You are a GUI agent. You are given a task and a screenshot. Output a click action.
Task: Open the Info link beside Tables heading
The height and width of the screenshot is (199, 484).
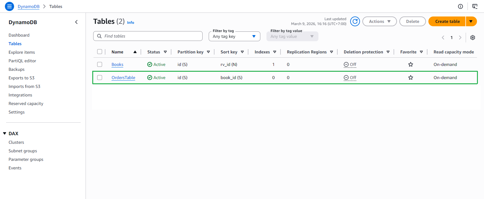click(130, 22)
